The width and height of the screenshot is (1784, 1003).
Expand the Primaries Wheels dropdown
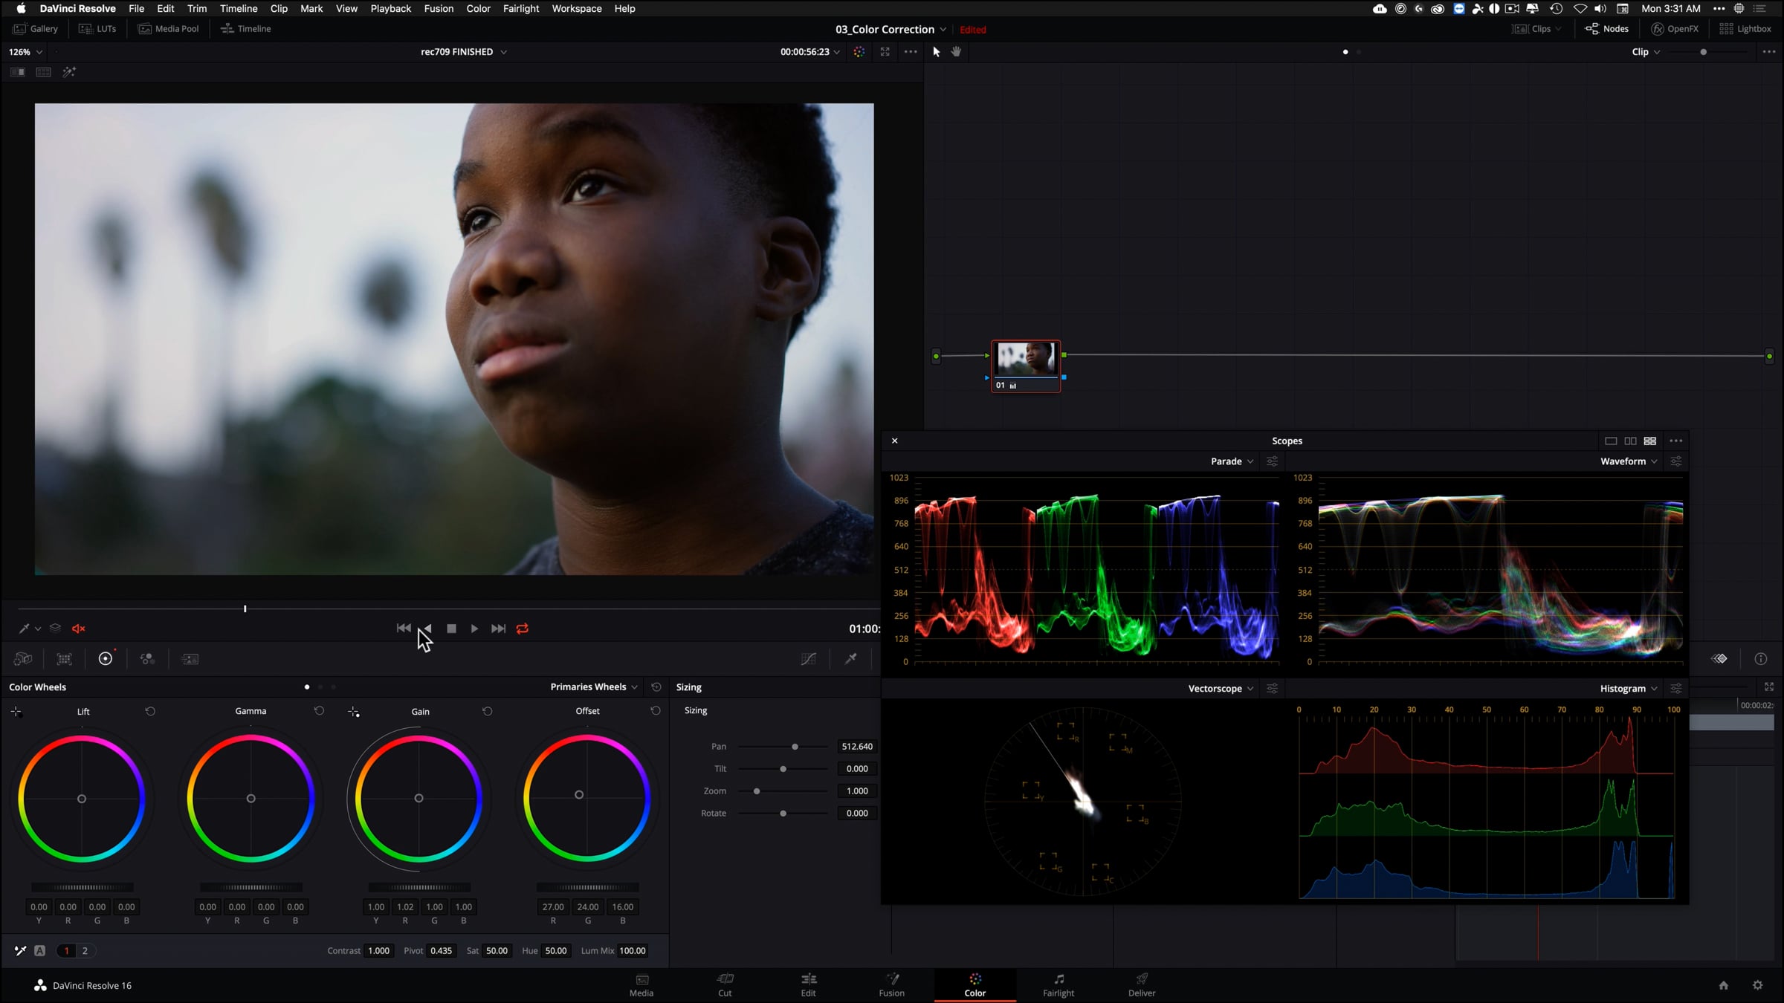pos(593,687)
